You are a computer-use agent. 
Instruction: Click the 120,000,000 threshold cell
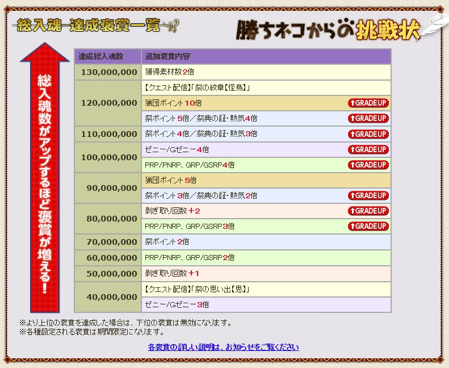(108, 103)
